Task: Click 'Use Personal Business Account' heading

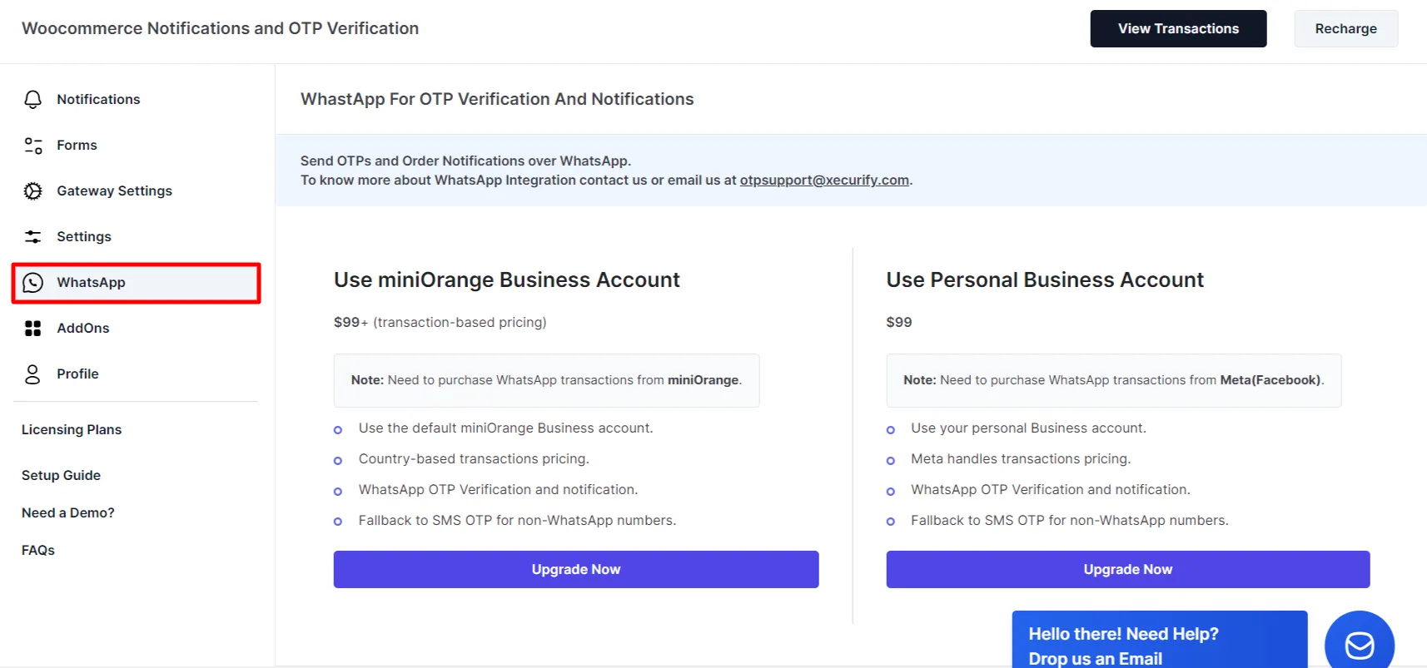Action: click(x=1045, y=280)
